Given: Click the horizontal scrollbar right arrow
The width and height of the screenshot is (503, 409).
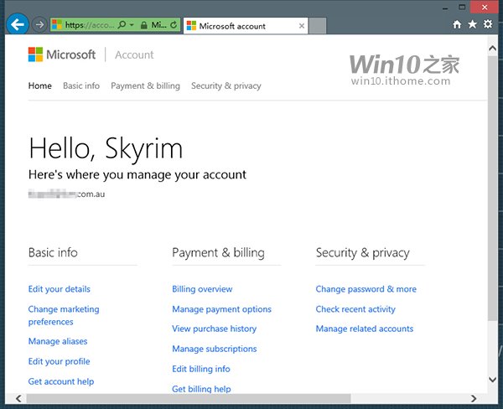Looking at the screenshot, I should 474,398.
